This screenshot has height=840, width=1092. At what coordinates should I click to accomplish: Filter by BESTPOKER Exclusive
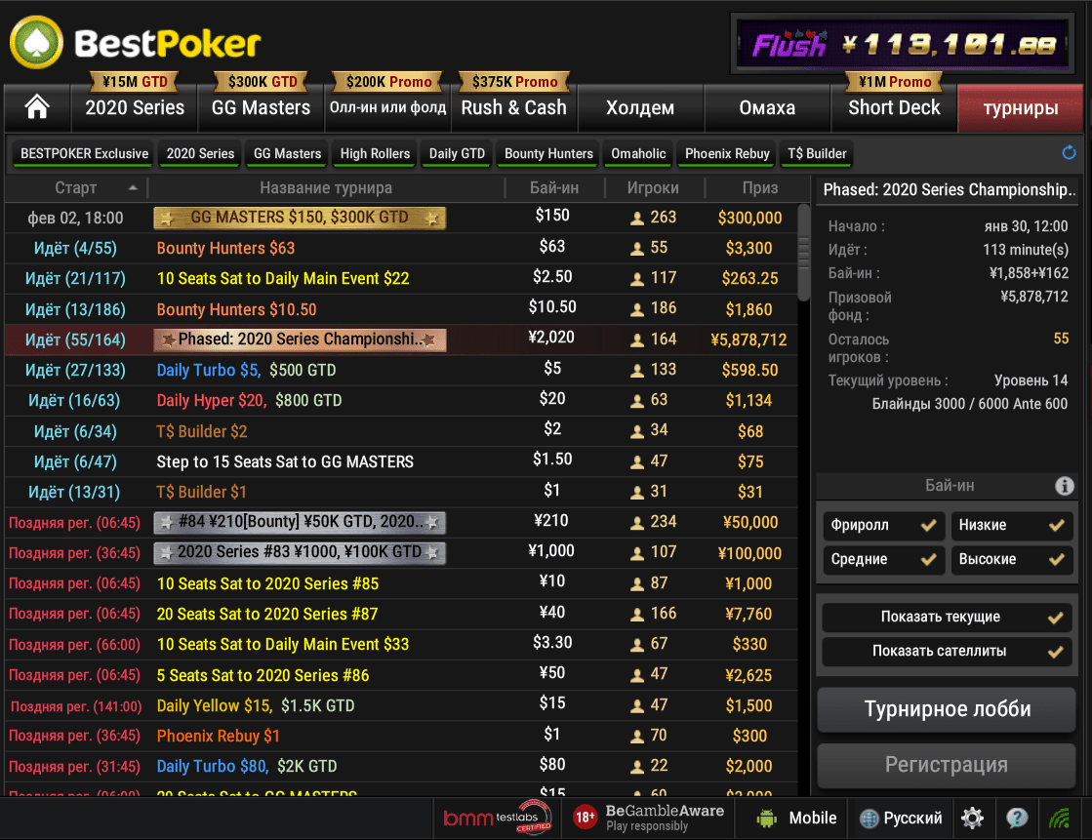(x=84, y=154)
